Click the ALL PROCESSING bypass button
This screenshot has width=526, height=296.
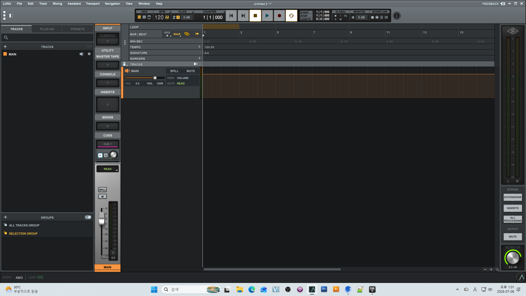click(x=513, y=219)
